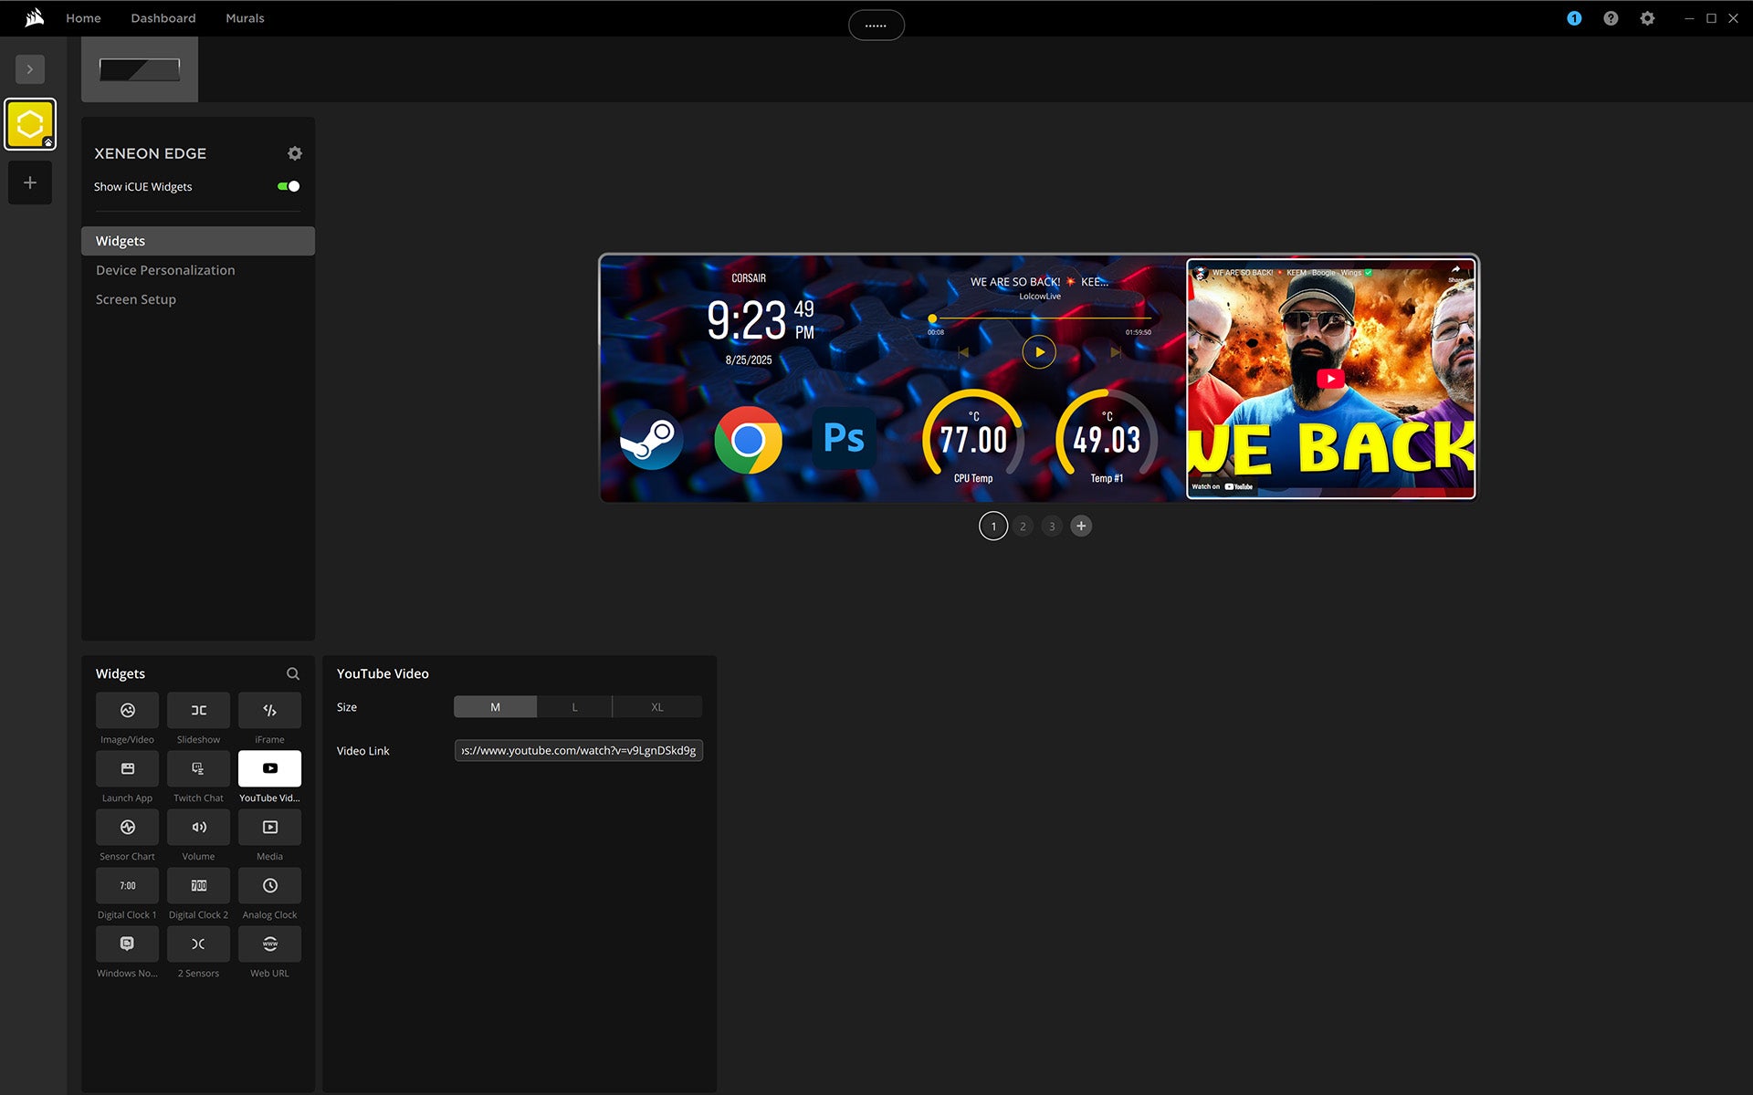1753x1095 pixels.
Task: Add the Analog Clock widget
Action: (x=269, y=885)
